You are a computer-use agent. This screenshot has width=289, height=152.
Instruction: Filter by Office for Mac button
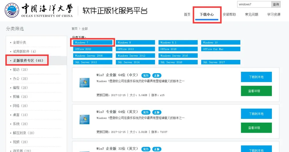pos(220,49)
